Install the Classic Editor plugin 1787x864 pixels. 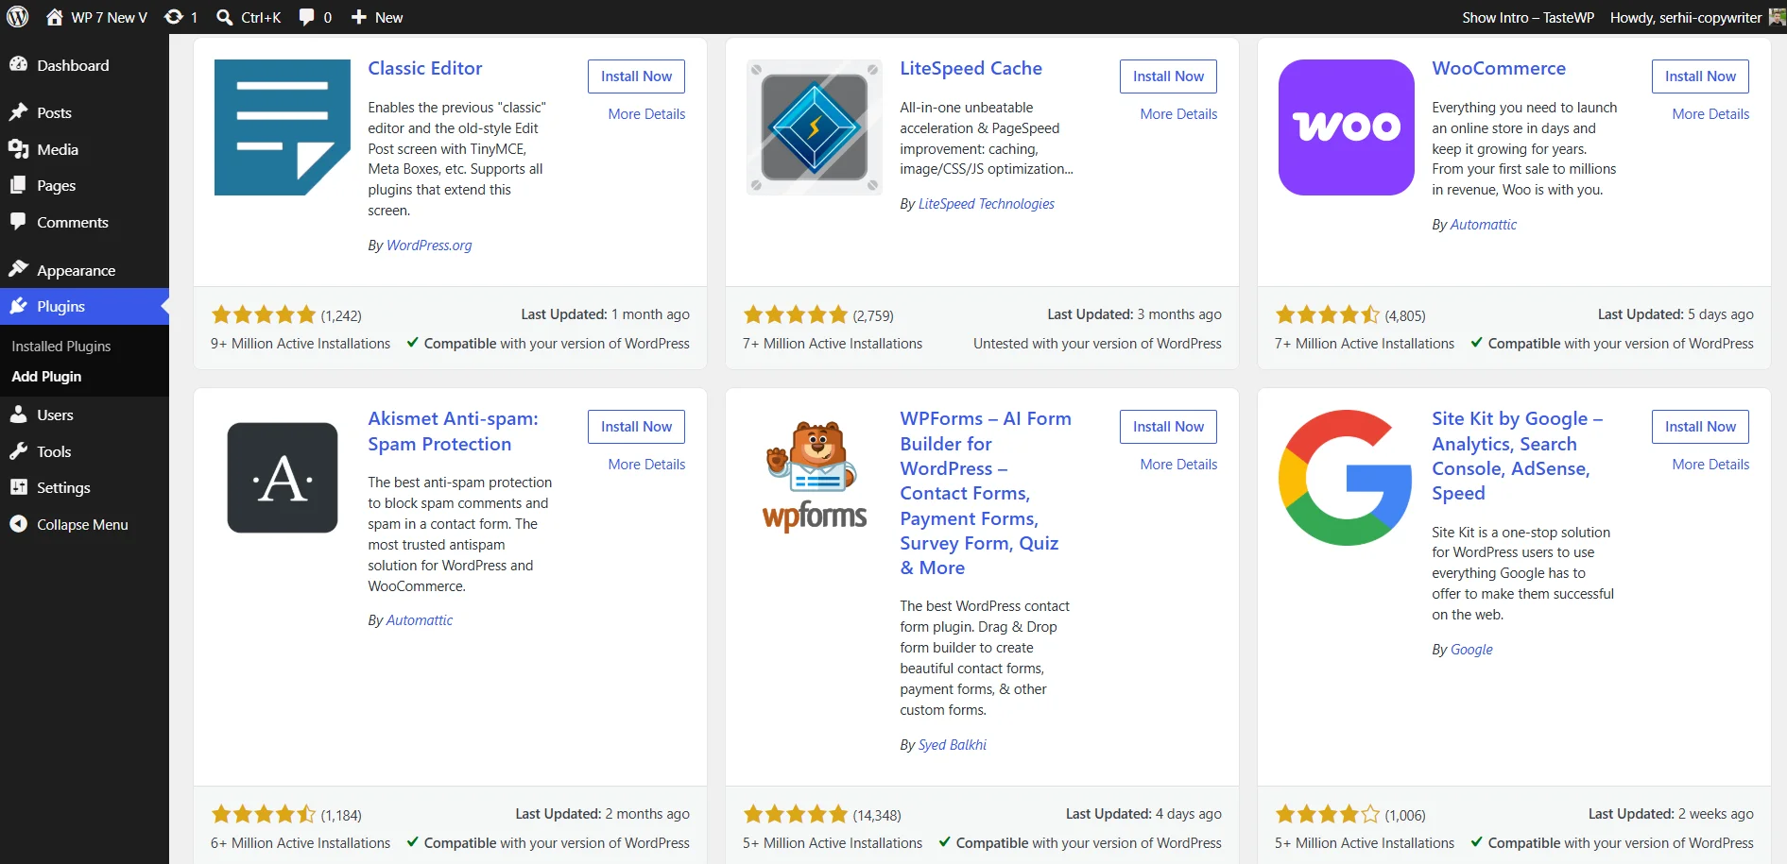point(636,76)
